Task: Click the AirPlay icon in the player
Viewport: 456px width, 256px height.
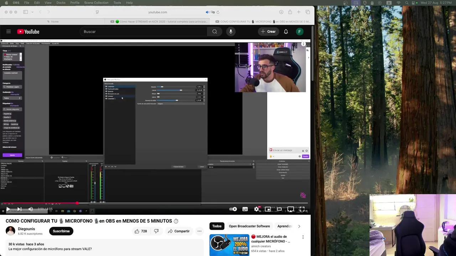Action: pos(291,209)
